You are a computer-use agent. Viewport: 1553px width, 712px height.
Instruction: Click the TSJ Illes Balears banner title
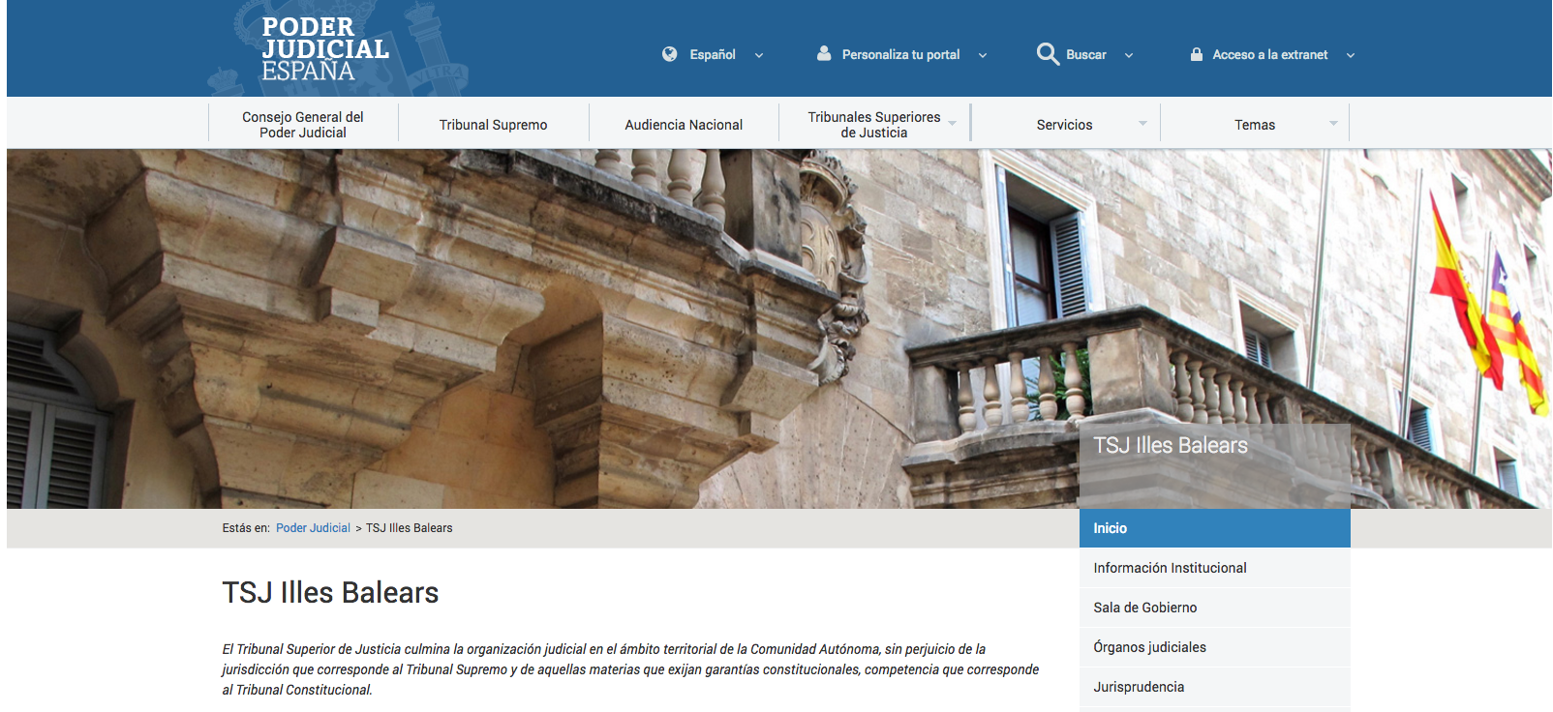pos(1171,445)
